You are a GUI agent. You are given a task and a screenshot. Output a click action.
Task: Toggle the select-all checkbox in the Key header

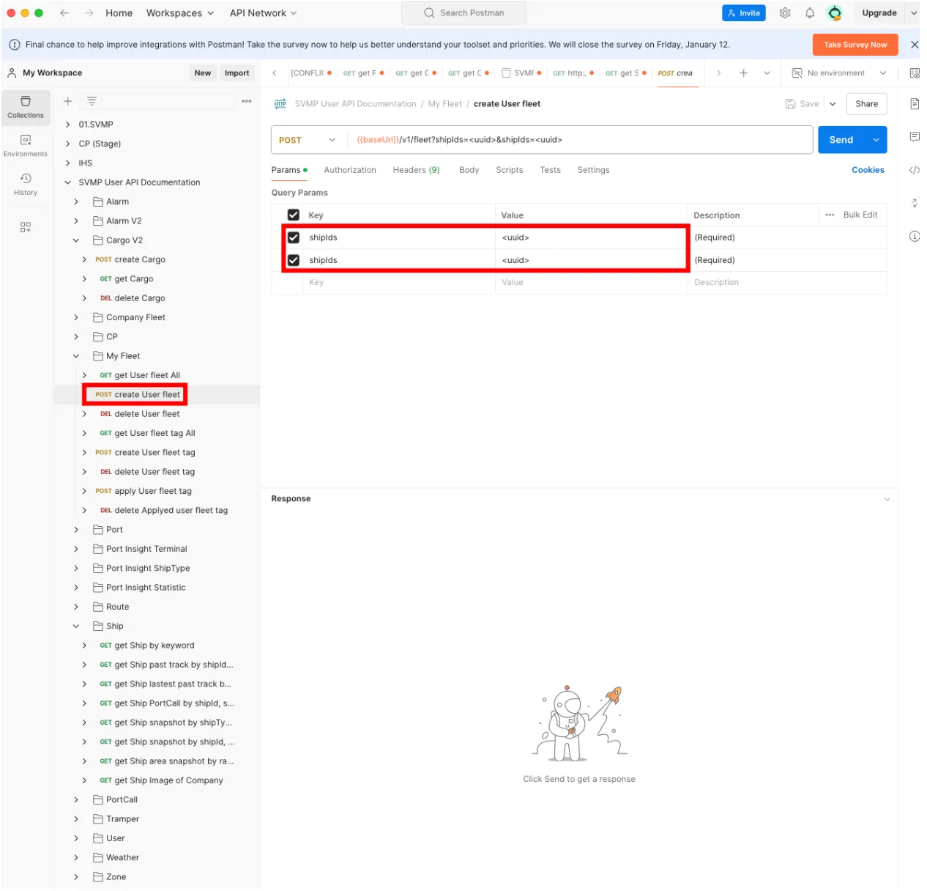tap(294, 215)
